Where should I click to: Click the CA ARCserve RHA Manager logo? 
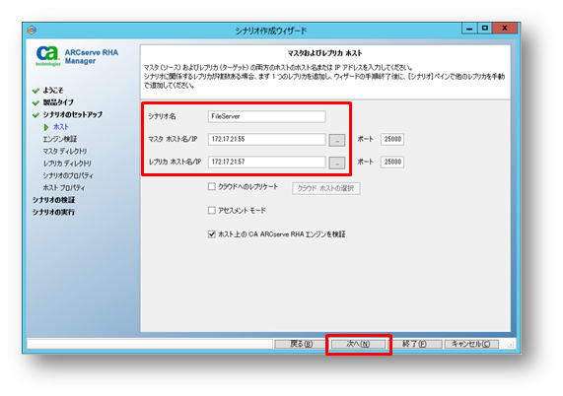[77, 56]
